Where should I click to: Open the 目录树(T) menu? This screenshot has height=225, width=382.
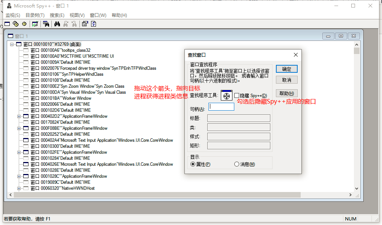pos(35,15)
